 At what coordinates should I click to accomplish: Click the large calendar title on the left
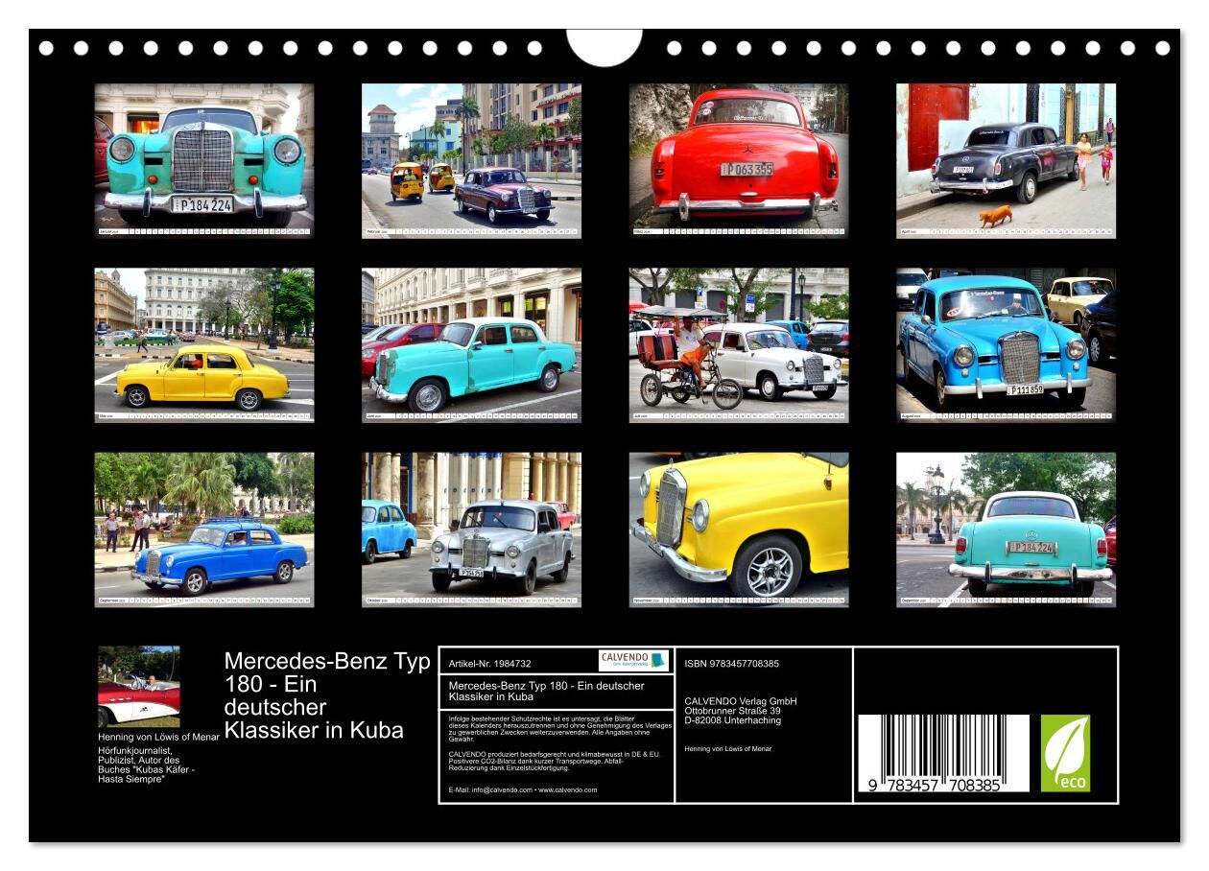click(x=326, y=695)
